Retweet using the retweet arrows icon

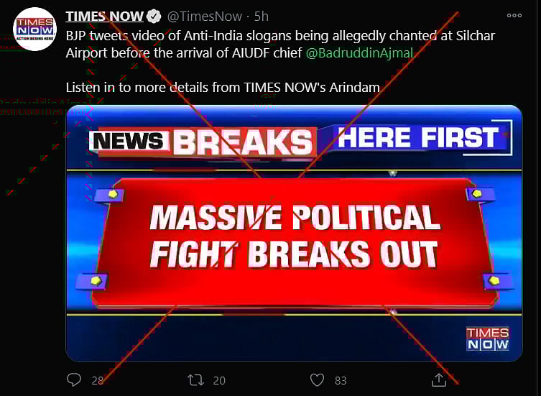(195, 380)
